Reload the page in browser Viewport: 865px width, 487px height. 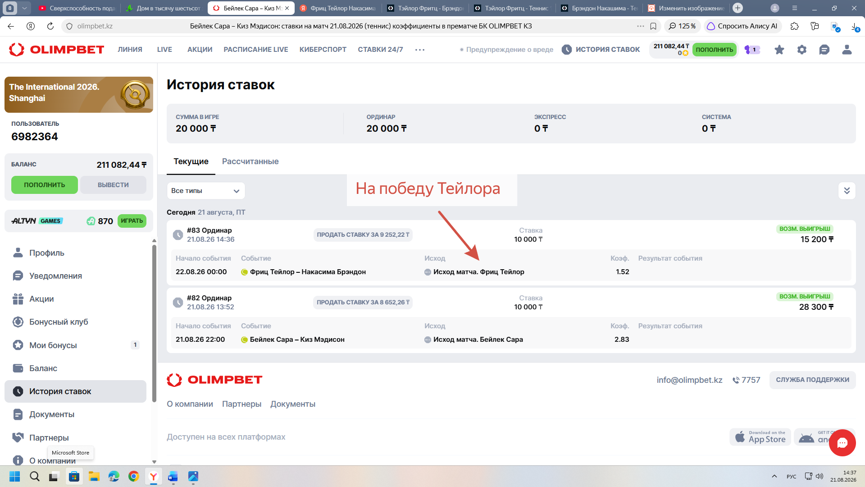pyautogui.click(x=50, y=26)
